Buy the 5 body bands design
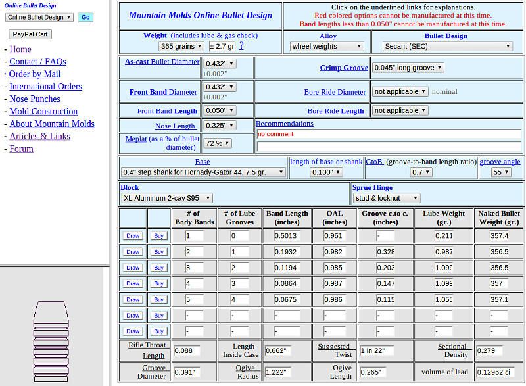 click(x=158, y=299)
